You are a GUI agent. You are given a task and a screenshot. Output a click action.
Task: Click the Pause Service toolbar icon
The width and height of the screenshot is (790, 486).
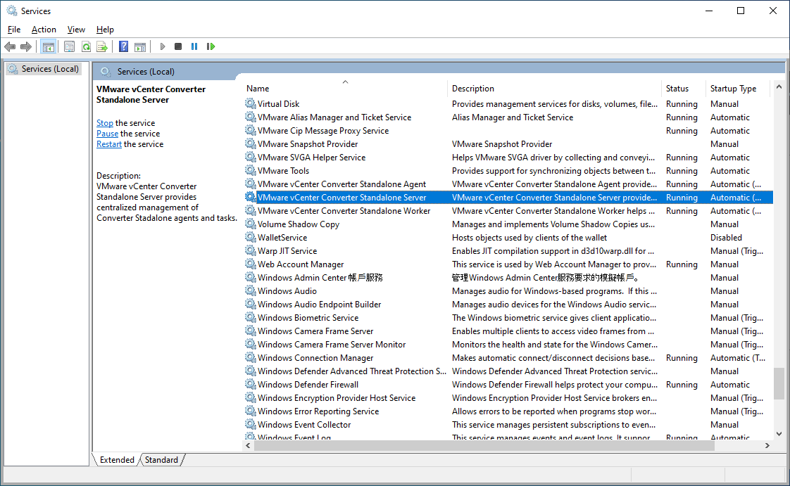(x=194, y=47)
